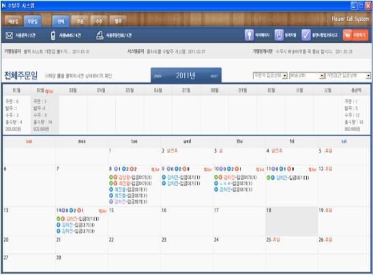Open Q list magnifier on day 14

click(102, 211)
